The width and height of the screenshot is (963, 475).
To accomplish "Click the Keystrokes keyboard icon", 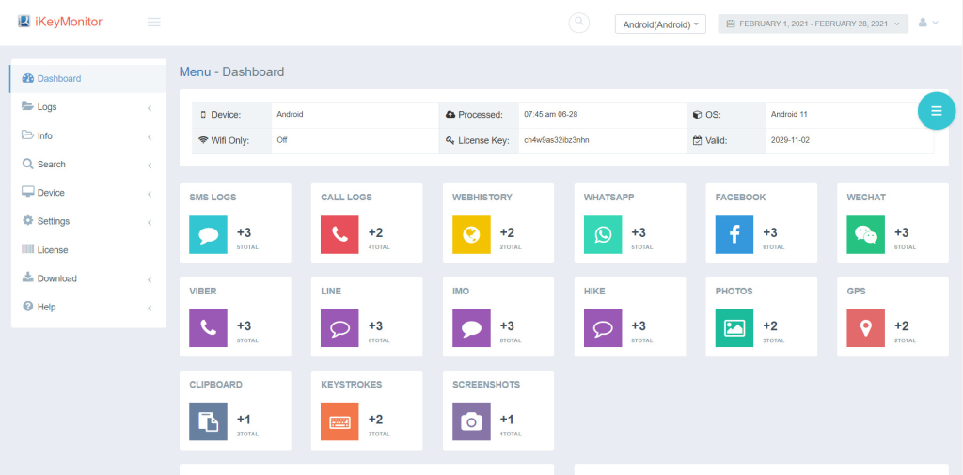I will click(x=339, y=421).
